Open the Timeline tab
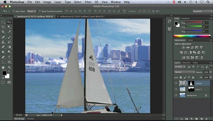 pyautogui.click(x=31, y=119)
